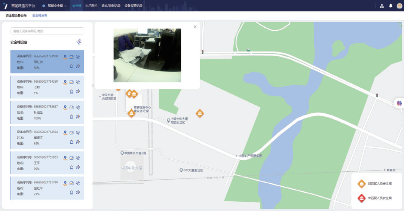
Task: Click the 中国中化大厦2期 map label
Action: click(134, 153)
